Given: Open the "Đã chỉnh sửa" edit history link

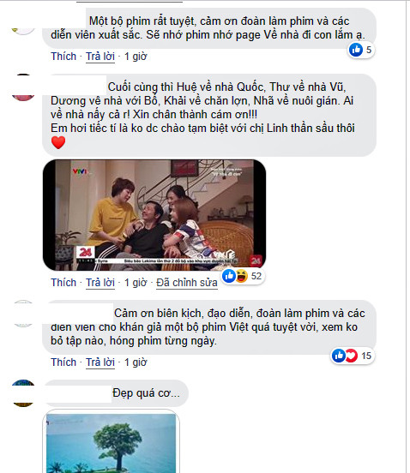Looking at the screenshot, I should 187,283.
